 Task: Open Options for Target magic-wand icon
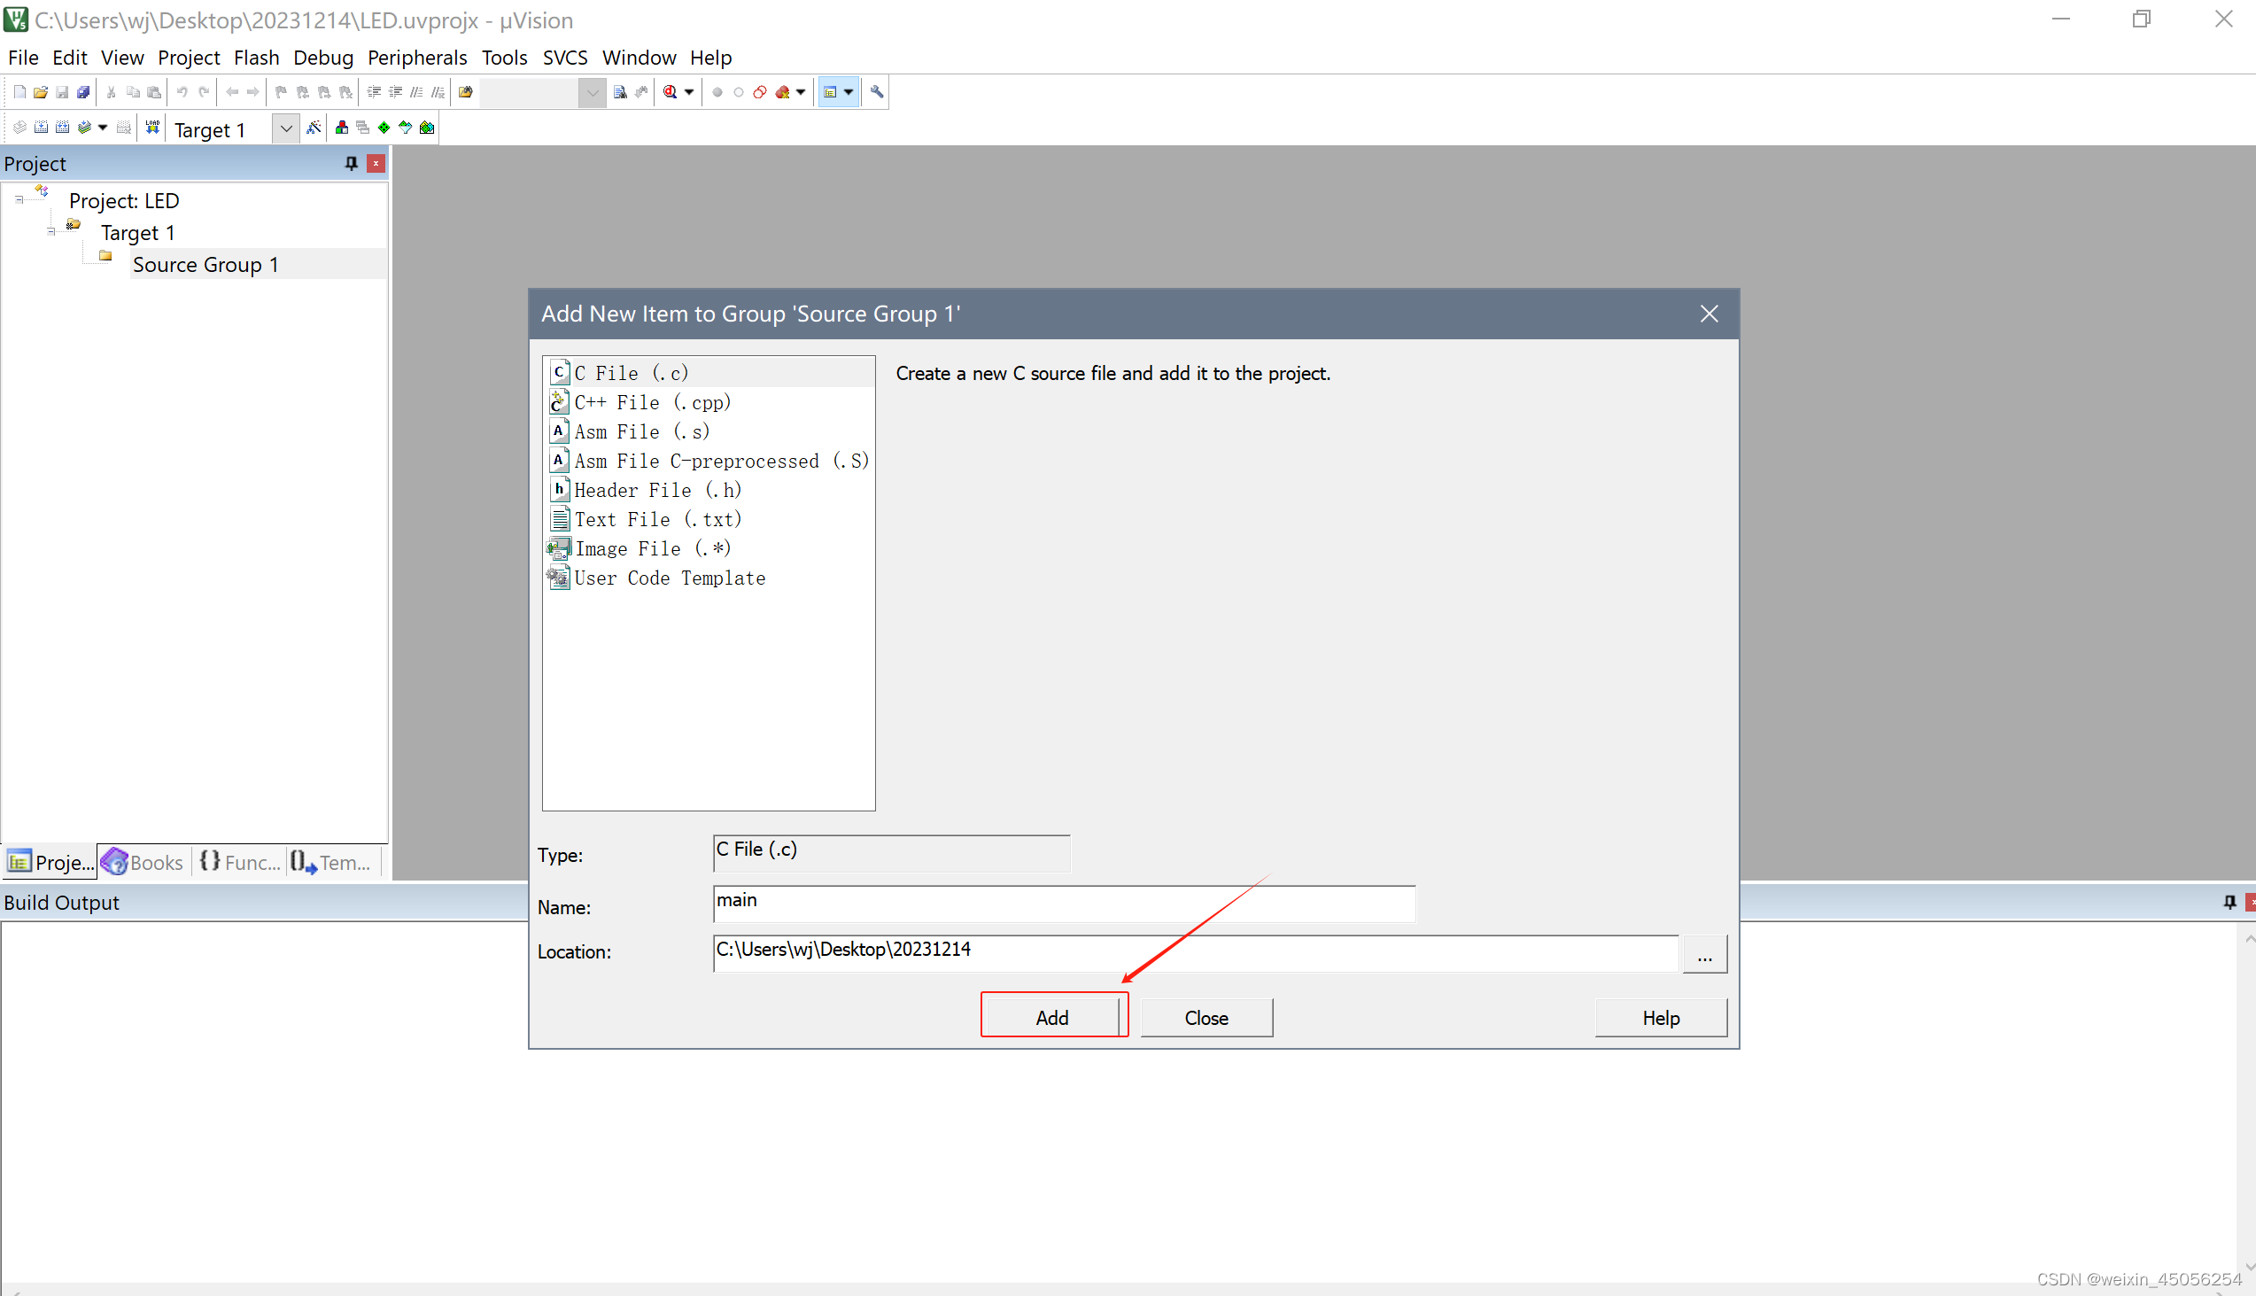pos(314,128)
